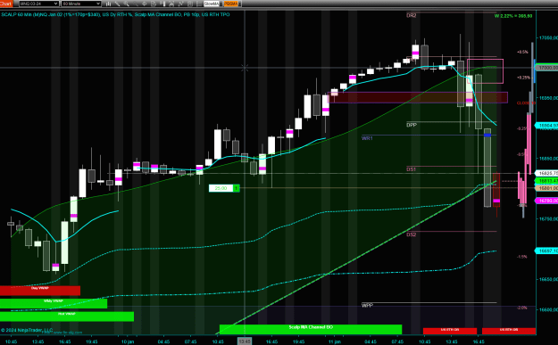
Task: Click the cyan 16697,10 price marker
Action: click(x=546, y=251)
